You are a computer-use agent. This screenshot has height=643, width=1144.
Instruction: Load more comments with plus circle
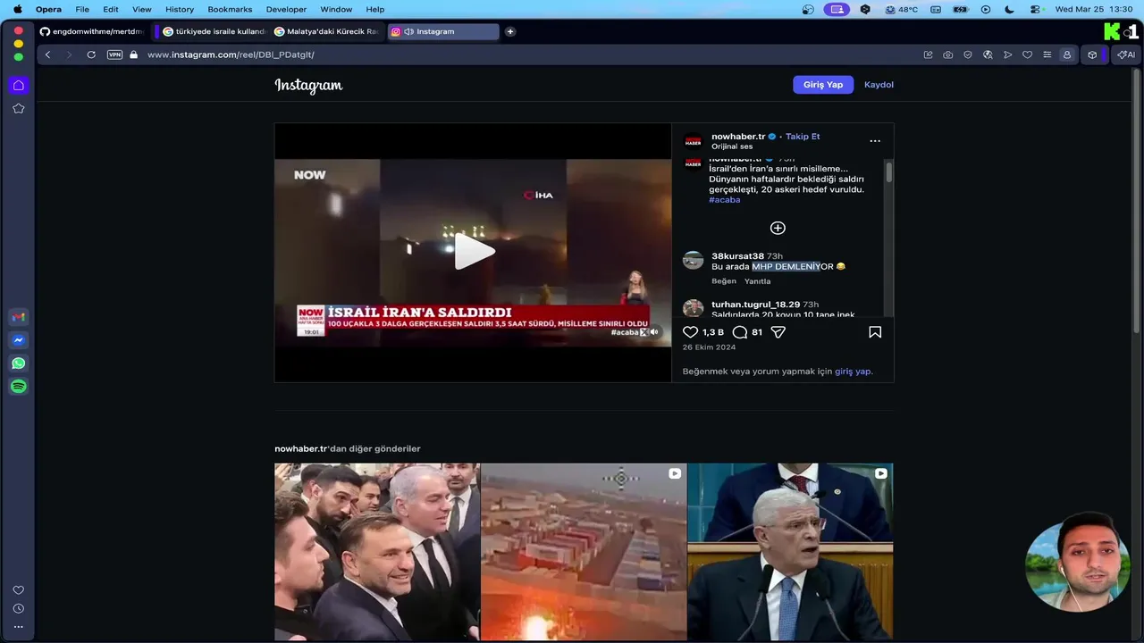(x=778, y=228)
